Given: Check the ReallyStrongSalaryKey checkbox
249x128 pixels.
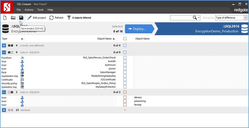Looking at the screenshot, I should coord(125,76).
